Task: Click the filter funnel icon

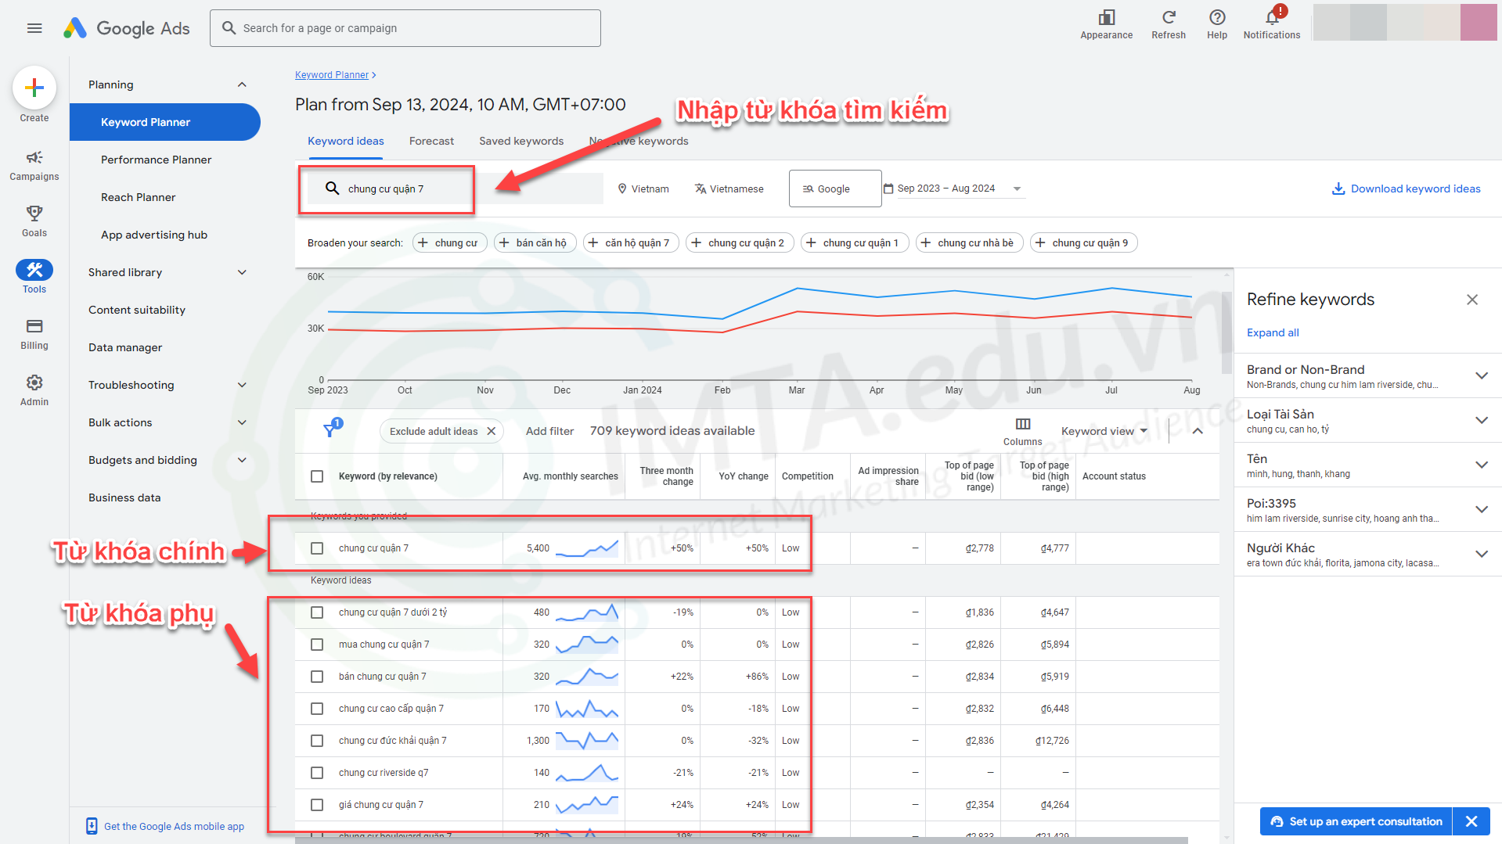Action: point(331,430)
